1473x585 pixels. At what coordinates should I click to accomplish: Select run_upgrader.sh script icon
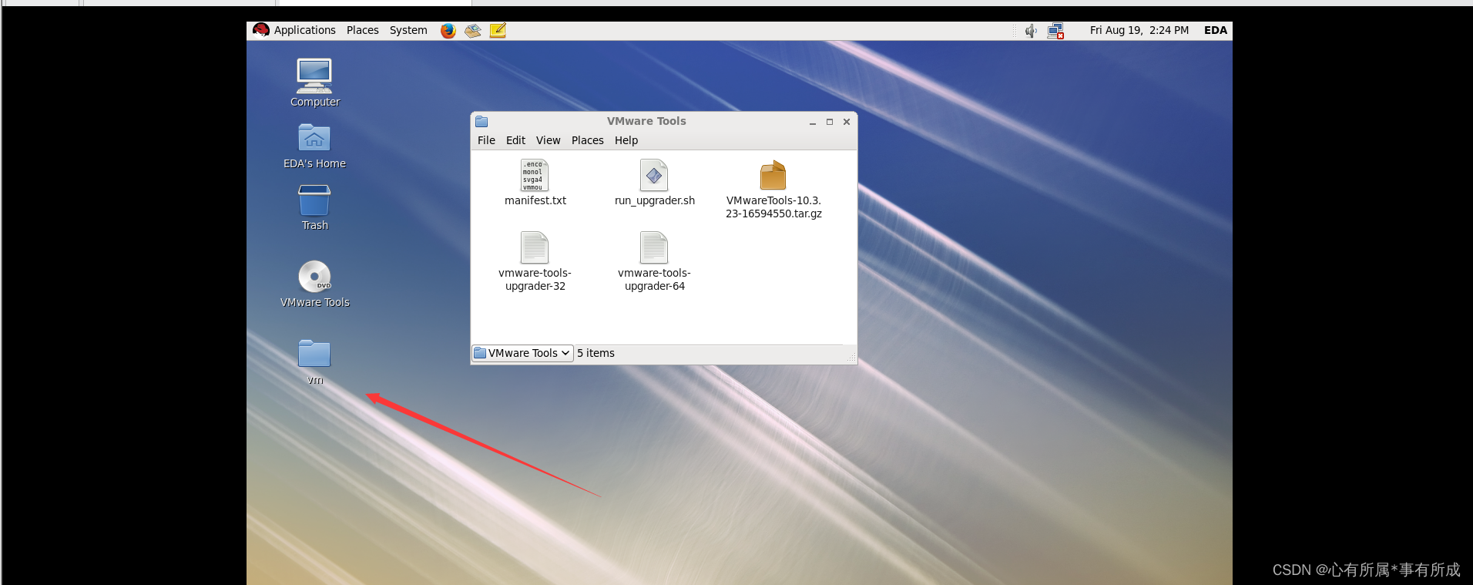pos(654,175)
